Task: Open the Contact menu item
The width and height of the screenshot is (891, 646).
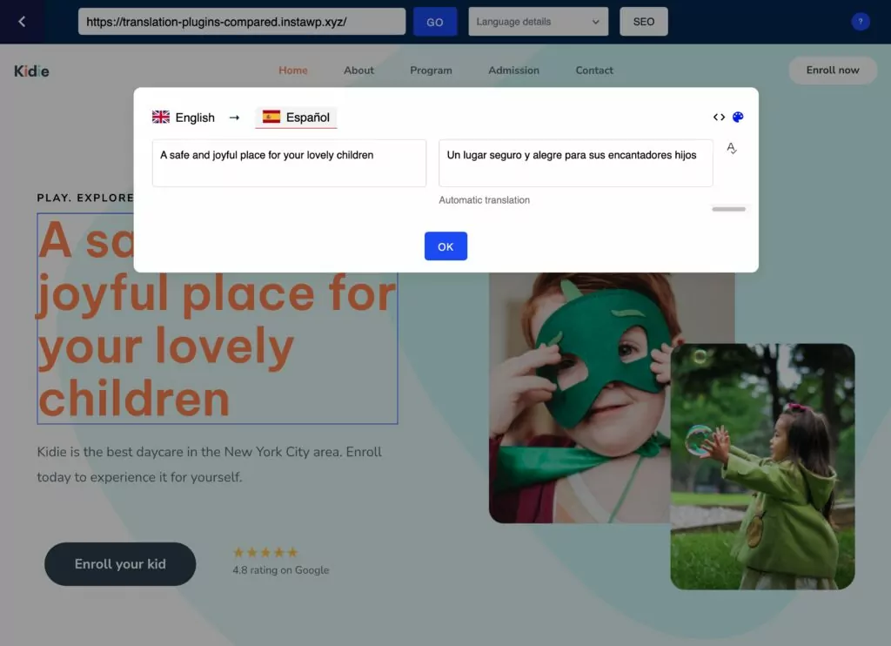Action: coord(593,71)
